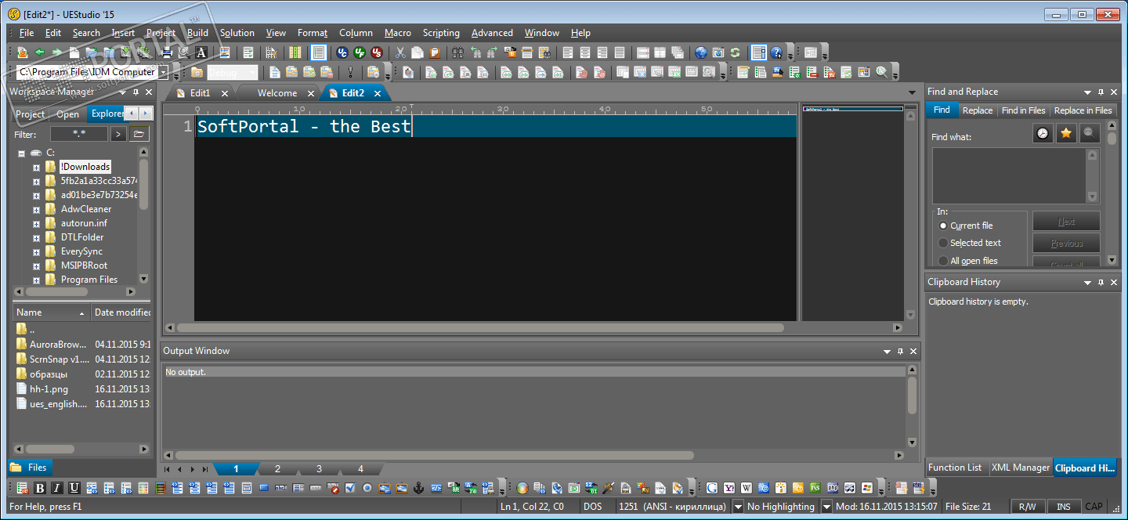Viewport: 1128px width, 520px height.
Task: Open the Debug configuration dropdown
Action: coord(253,72)
